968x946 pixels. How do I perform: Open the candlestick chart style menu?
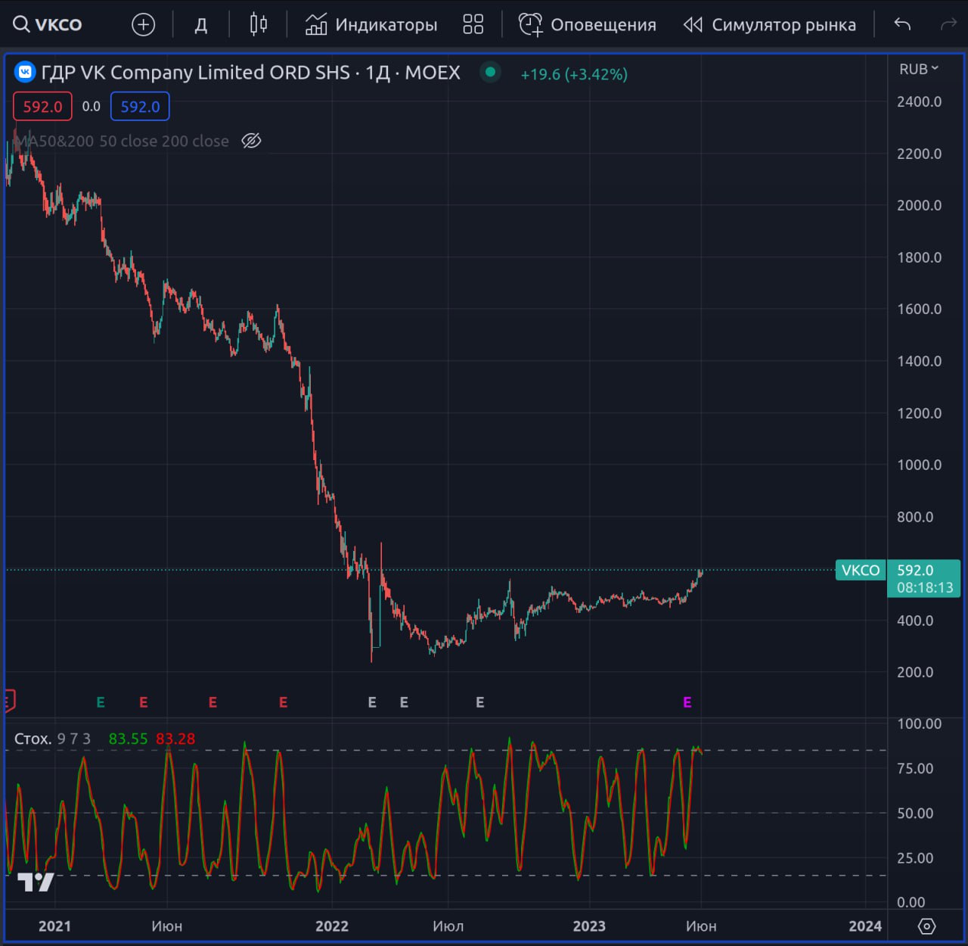click(x=258, y=24)
